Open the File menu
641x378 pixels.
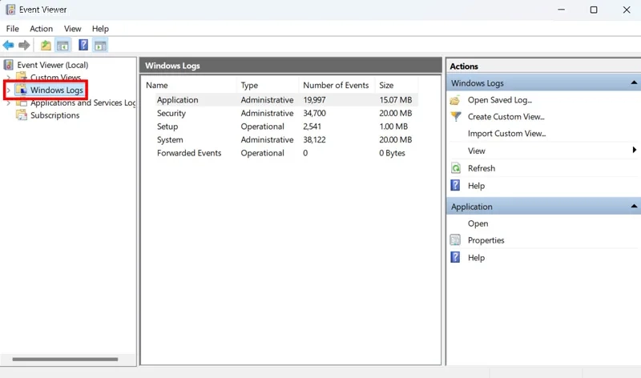click(12, 29)
